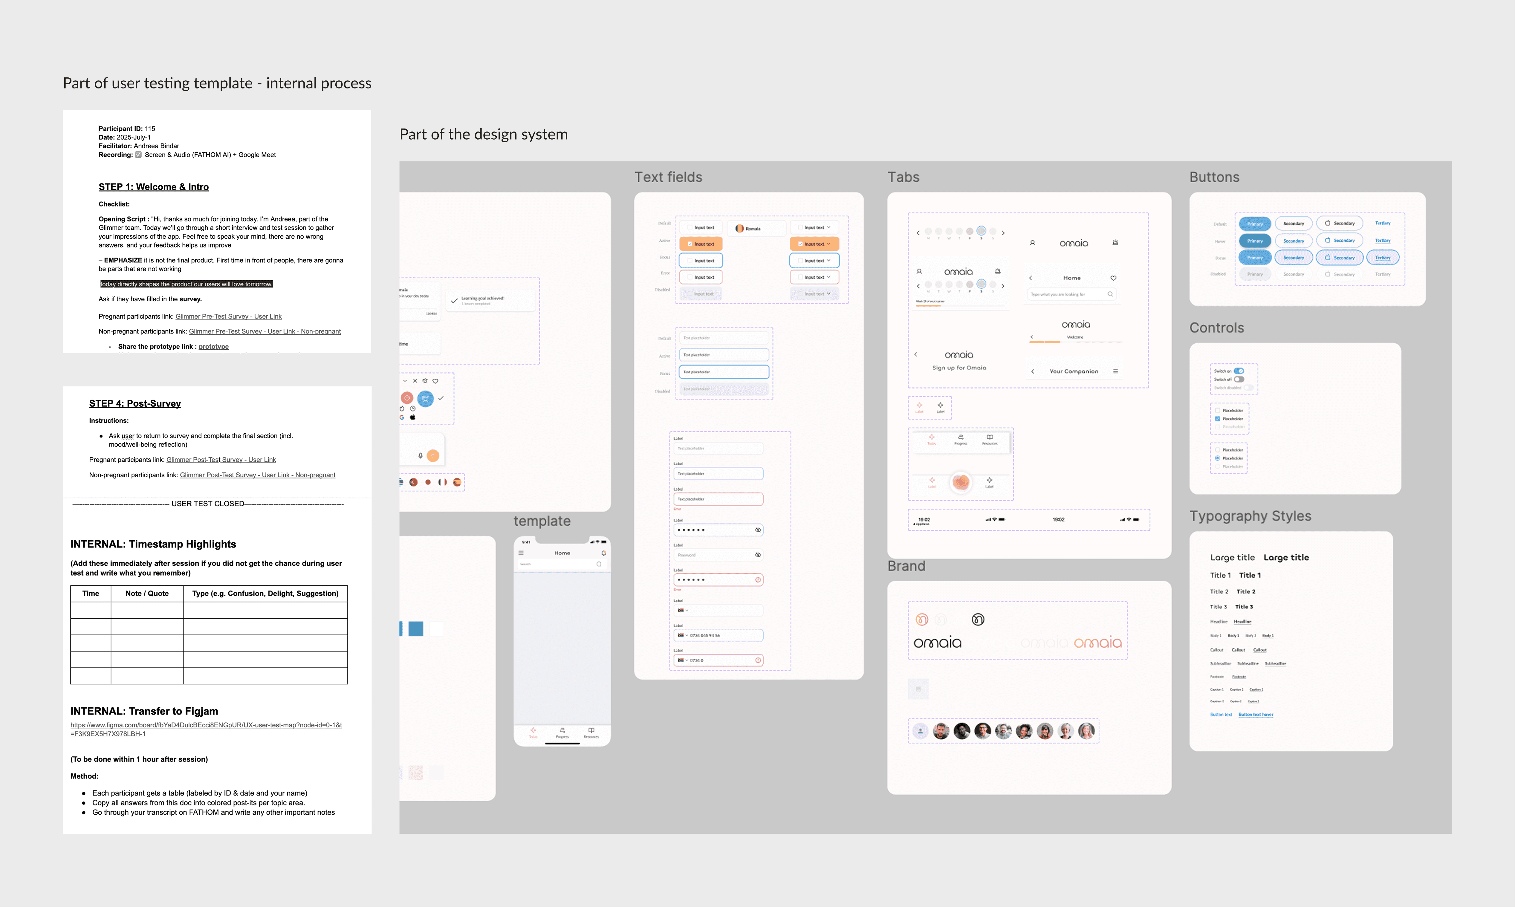Image resolution: width=1515 pixels, height=907 pixels.
Task: Click heart icon beside Home title
Action: (1114, 278)
